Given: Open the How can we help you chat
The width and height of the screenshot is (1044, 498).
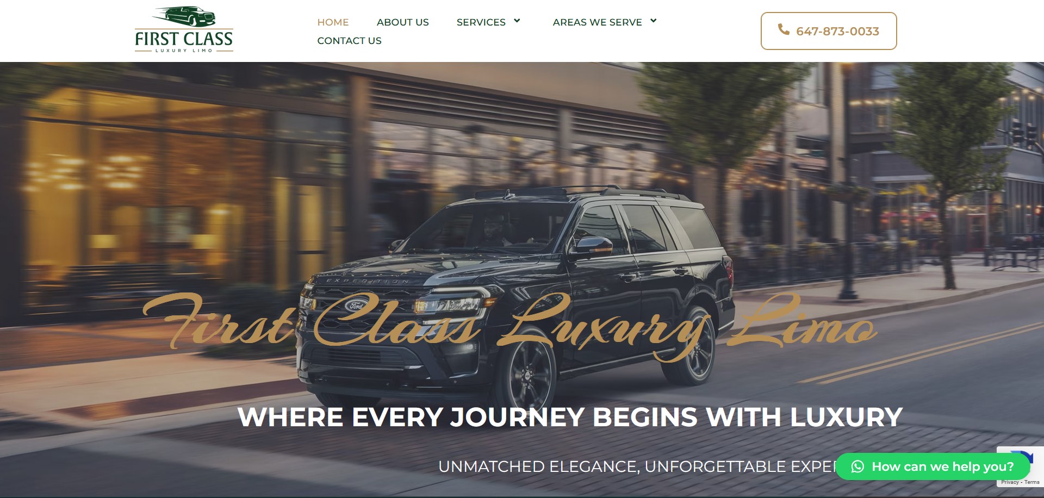Looking at the screenshot, I should point(933,466).
